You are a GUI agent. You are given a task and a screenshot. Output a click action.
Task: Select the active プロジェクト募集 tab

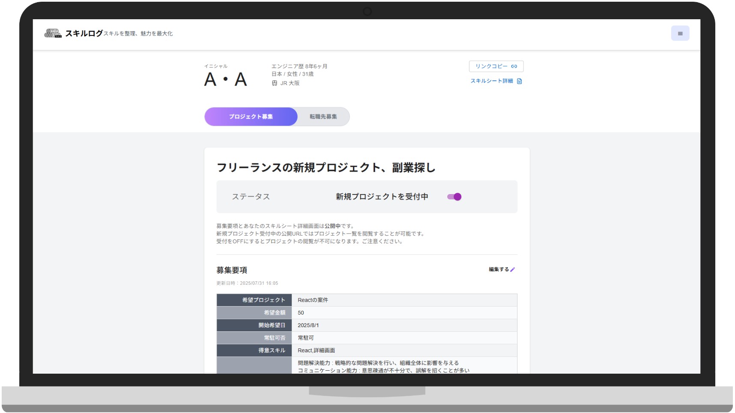pos(251,116)
